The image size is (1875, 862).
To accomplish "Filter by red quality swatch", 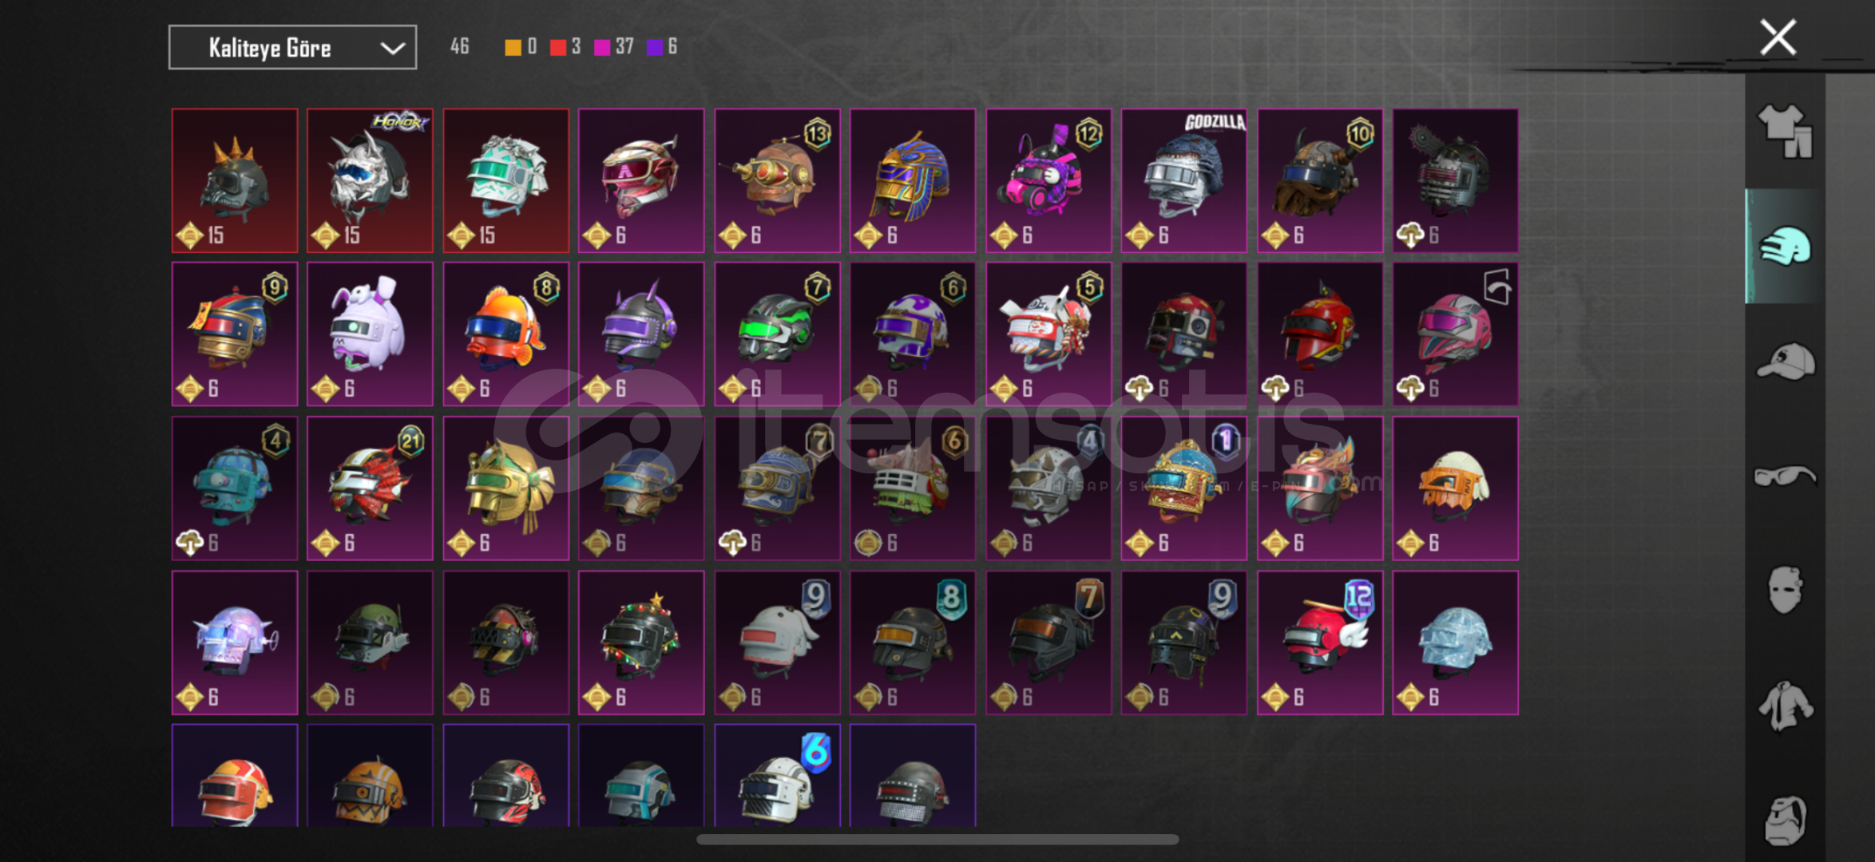I will point(558,47).
